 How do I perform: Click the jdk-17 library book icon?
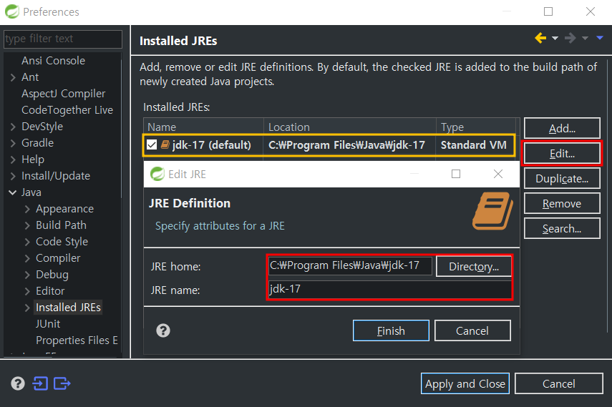tap(165, 144)
